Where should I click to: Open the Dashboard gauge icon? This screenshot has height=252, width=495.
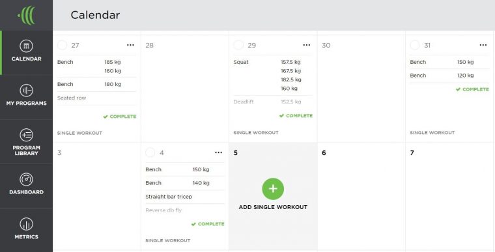pyautogui.click(x=26, y=179)
